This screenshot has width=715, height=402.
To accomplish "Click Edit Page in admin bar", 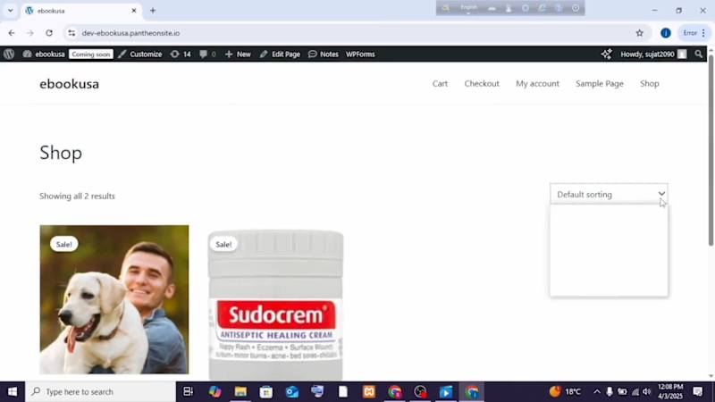I will point(280,54).
